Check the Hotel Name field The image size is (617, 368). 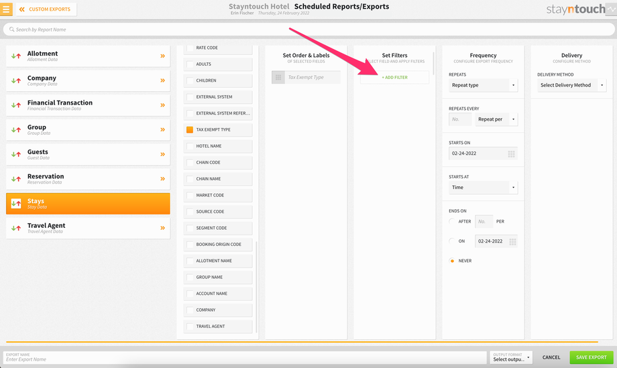click(x=190, y=146)
